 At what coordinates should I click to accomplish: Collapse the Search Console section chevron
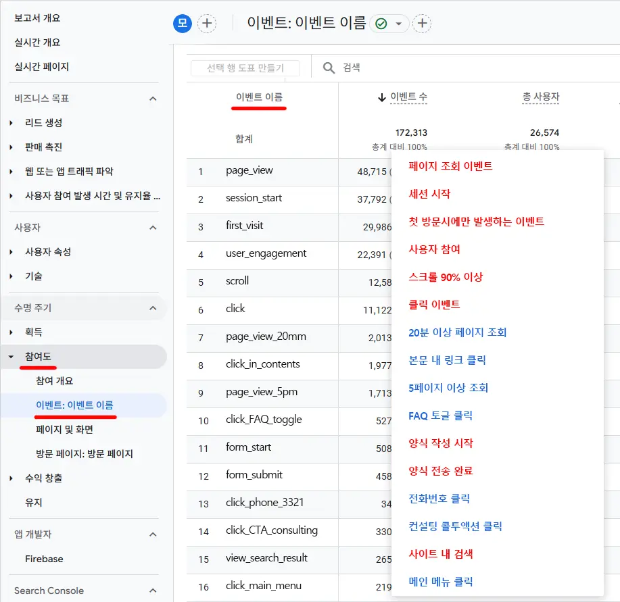click(x=153, y=591)
